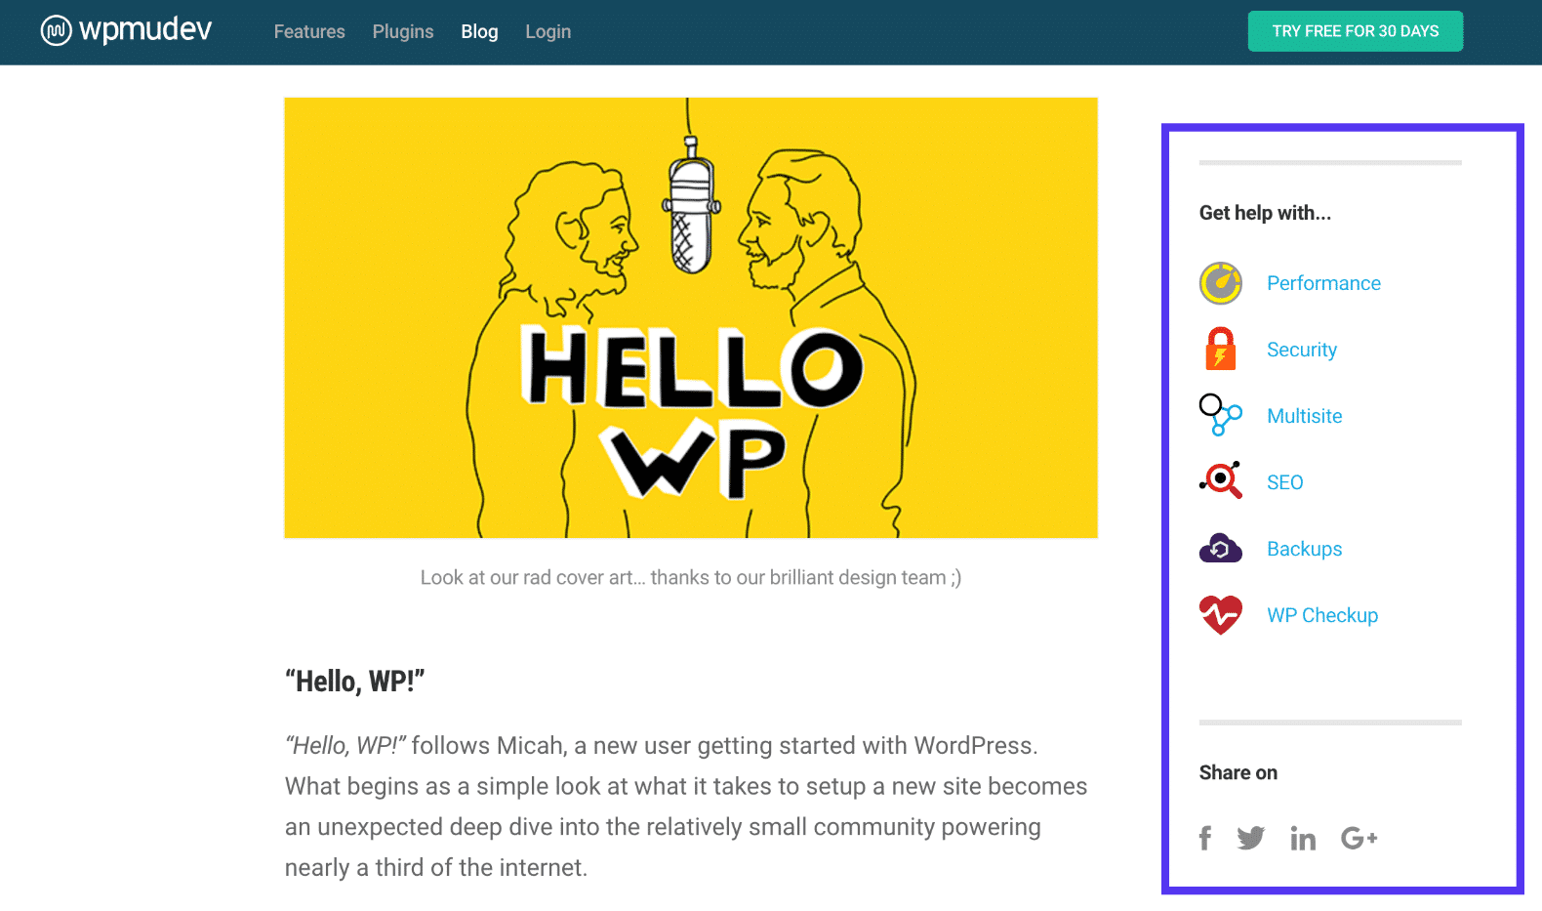Share the article on Google+

pos(1358,838)
